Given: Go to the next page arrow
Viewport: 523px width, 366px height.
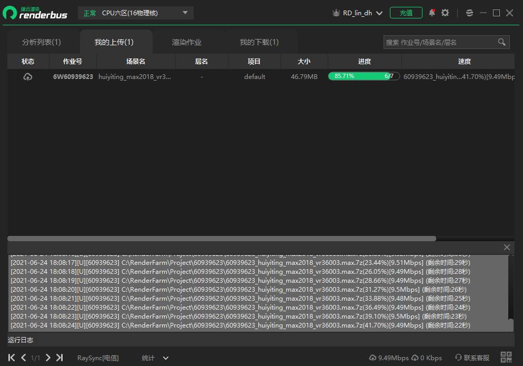Looking at the screenshot, I should (x=48, y=358).
